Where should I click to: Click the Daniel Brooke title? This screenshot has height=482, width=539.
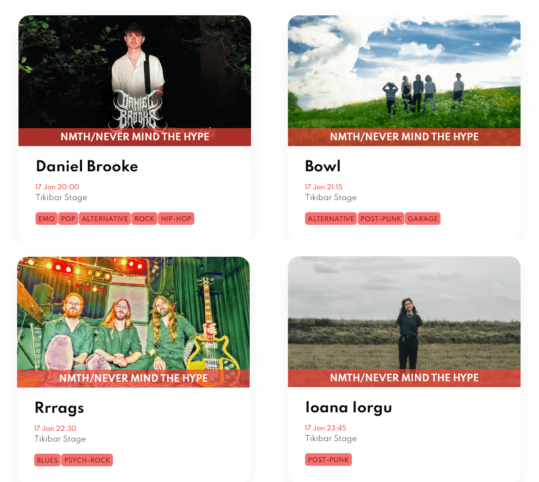(87, 166)
